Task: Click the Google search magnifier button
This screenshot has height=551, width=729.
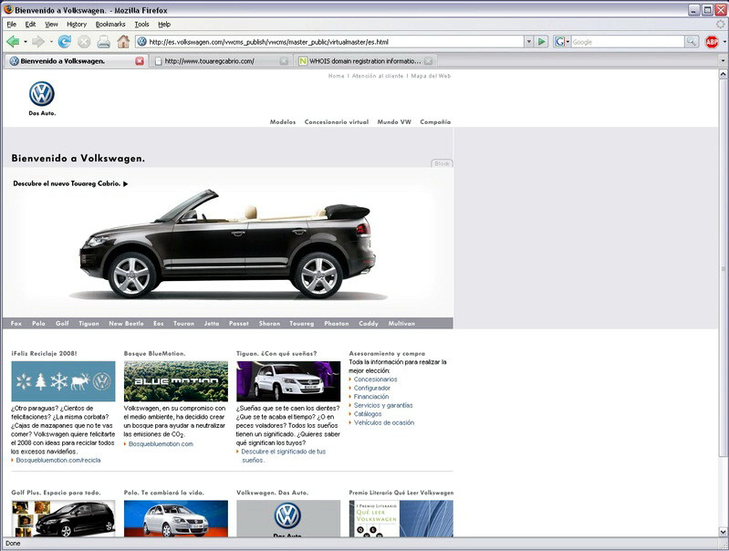Action: click(692, 42)
